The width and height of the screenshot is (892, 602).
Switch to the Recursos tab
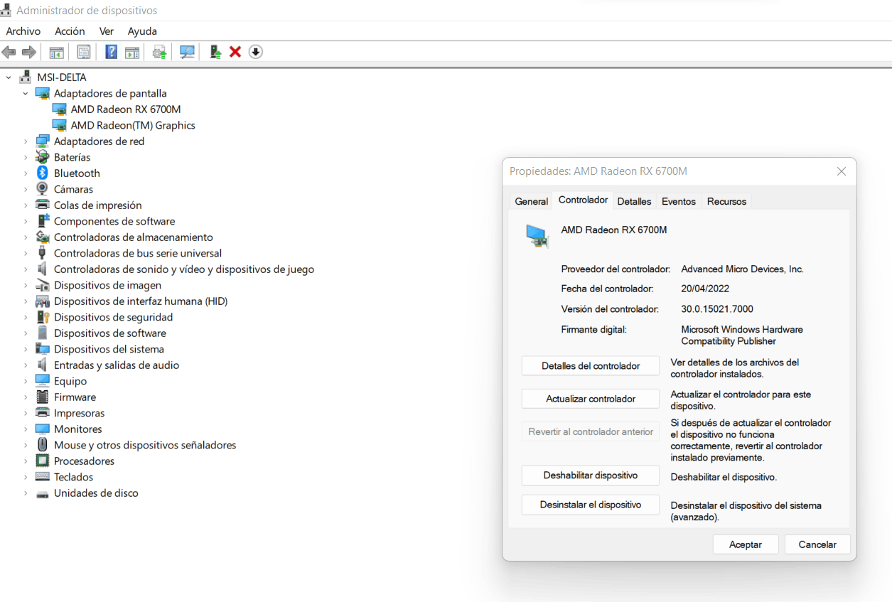click(x=726, y=201)
